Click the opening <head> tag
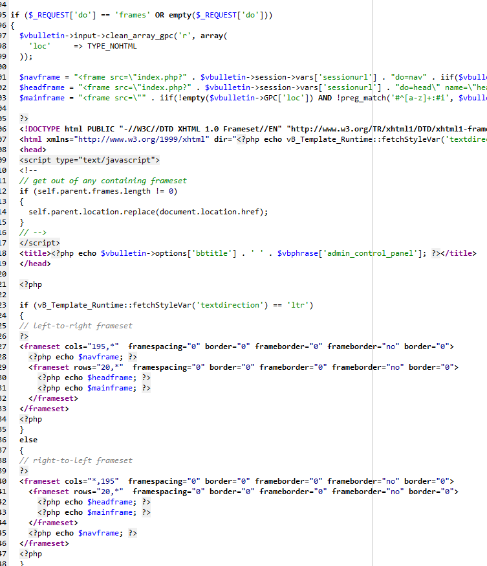This screenshot has width=487, height=566. click(33, 150)
